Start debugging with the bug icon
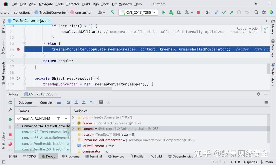The image size is (276, 165). (x=171, y=12)
